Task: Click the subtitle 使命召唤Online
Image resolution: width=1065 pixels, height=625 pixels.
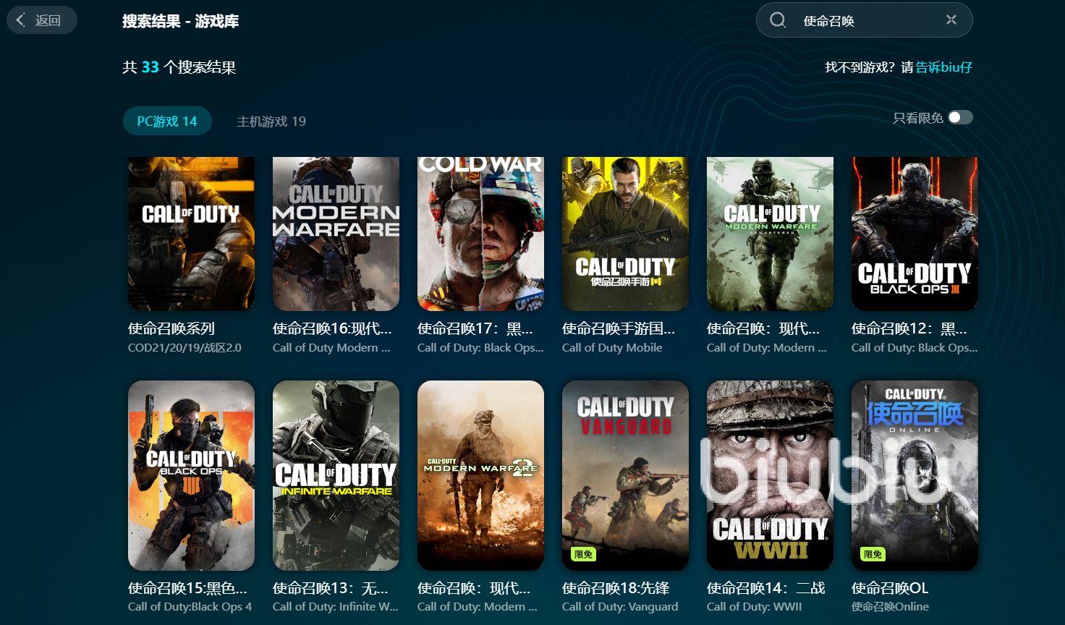Action: pyautogui.click(x=890, y=607)
